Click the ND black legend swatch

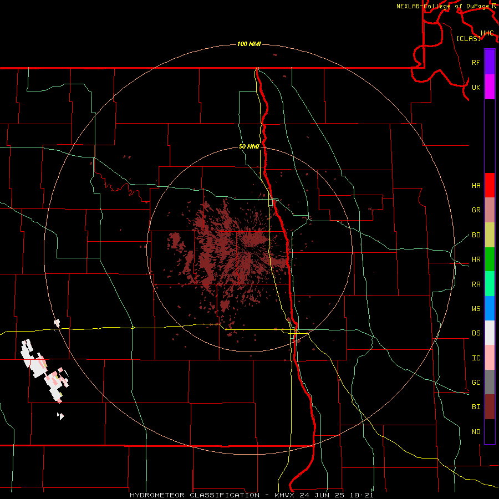click(x=490, y=431)
